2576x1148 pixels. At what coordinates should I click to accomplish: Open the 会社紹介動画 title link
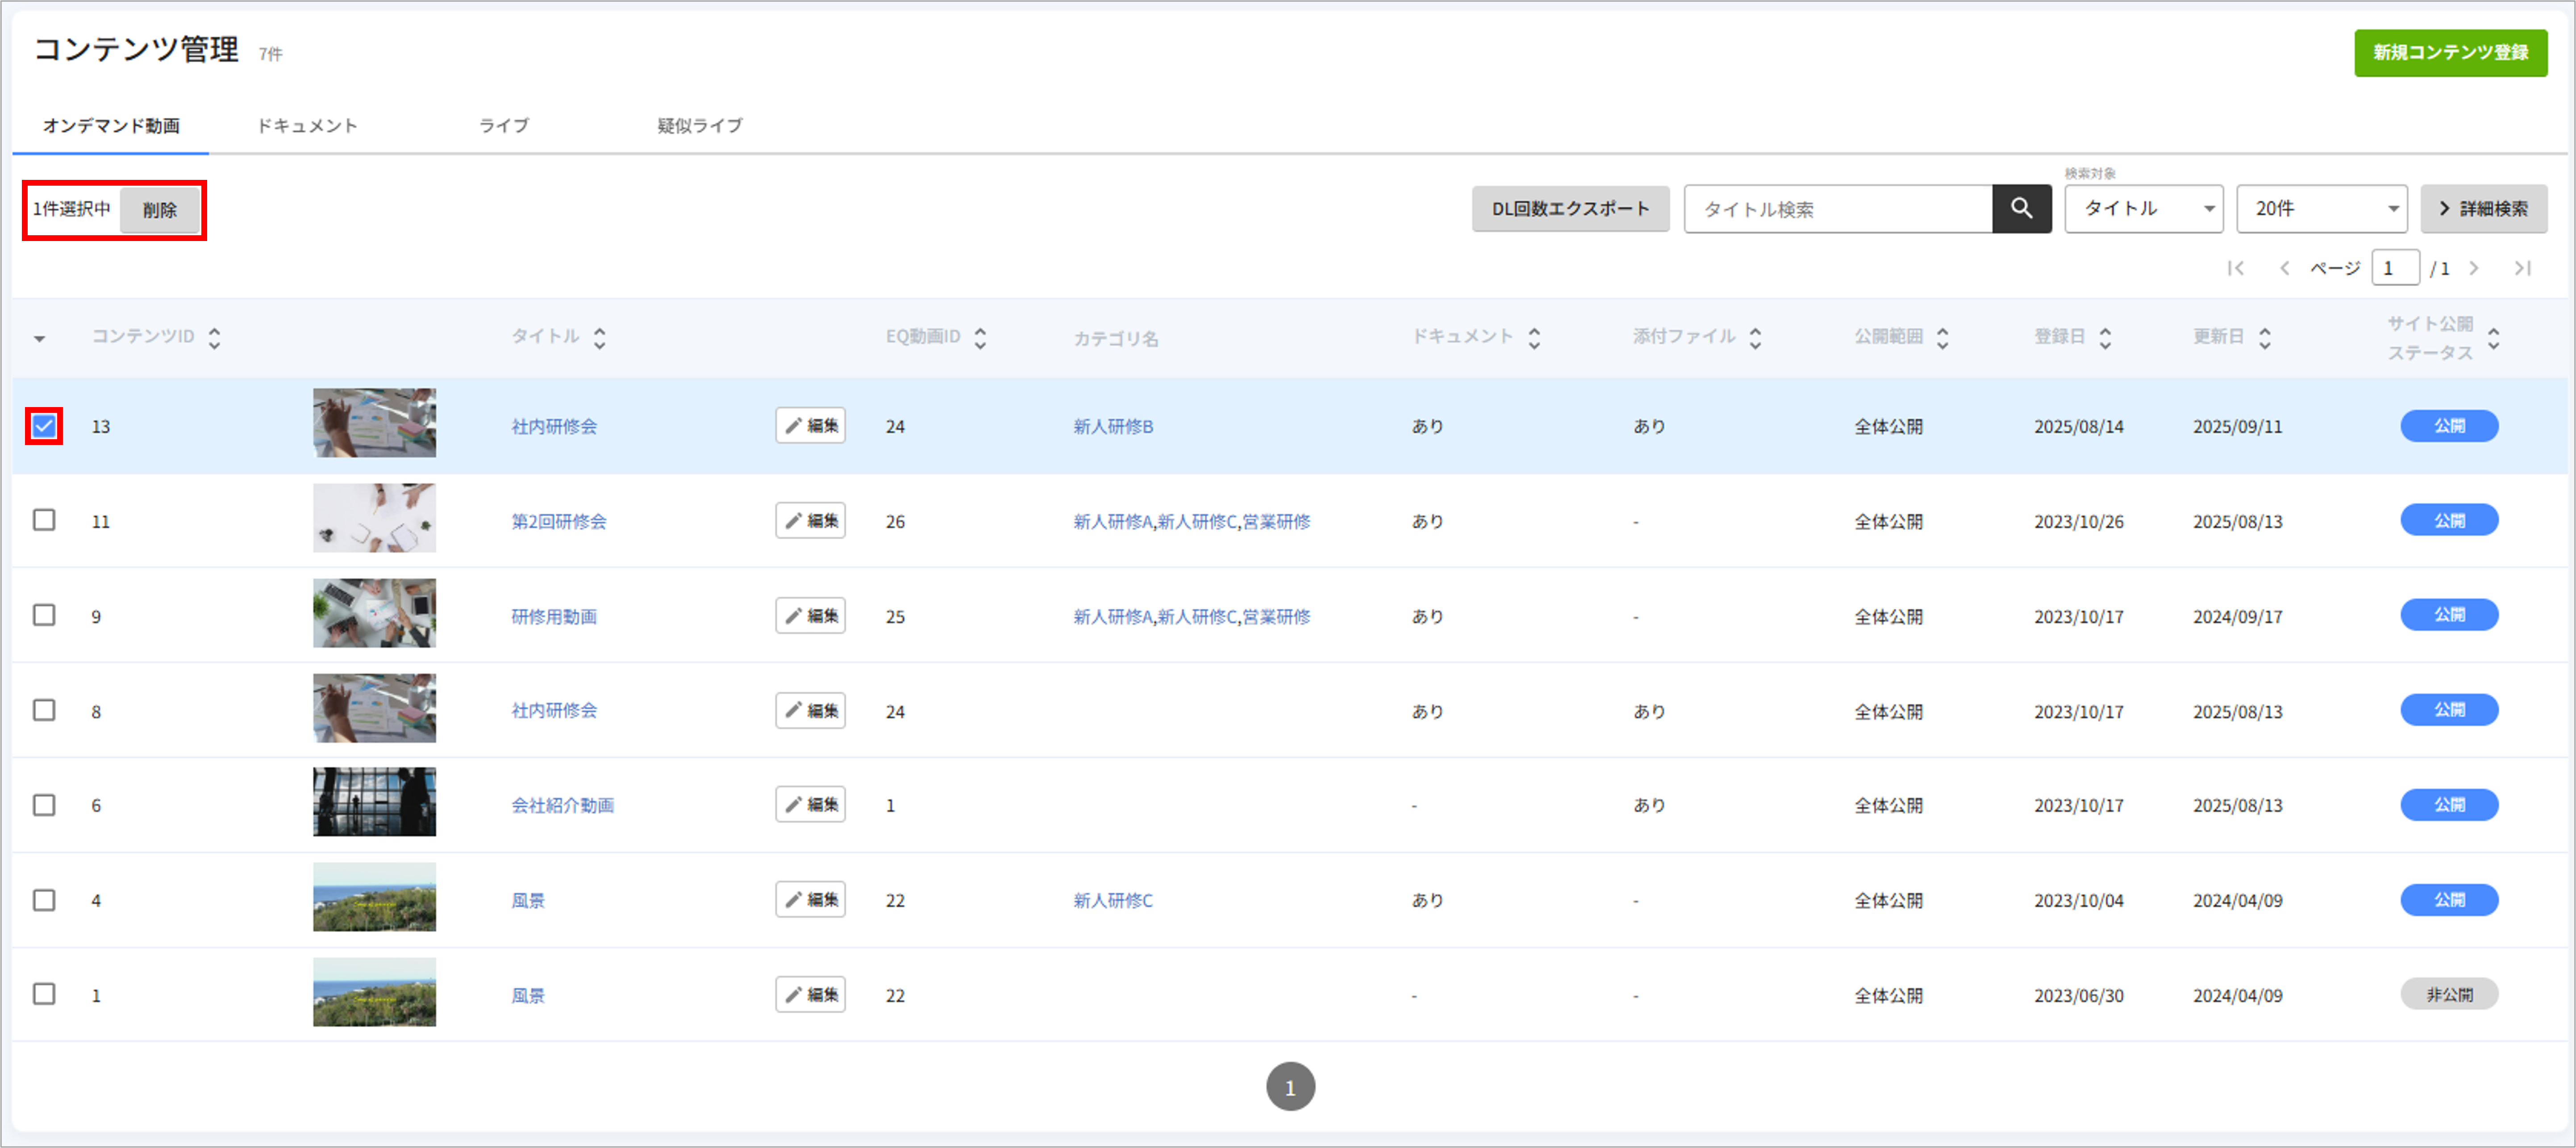[563, 805]
